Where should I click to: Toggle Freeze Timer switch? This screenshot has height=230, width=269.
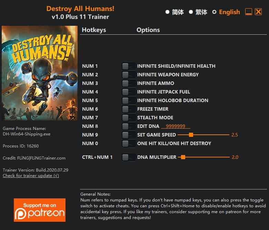[129, 109]
